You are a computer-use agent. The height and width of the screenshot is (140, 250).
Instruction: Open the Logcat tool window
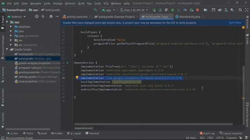[74, 133]
